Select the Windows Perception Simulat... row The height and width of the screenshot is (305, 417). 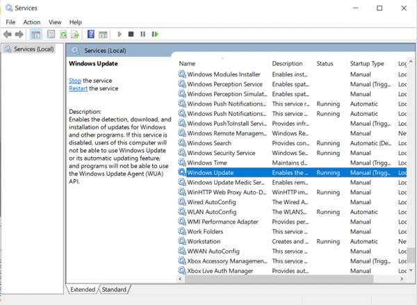tap(292, 94)
